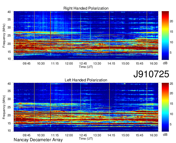Click the Left Handed Polarization spectrogram image

(86, 107)
